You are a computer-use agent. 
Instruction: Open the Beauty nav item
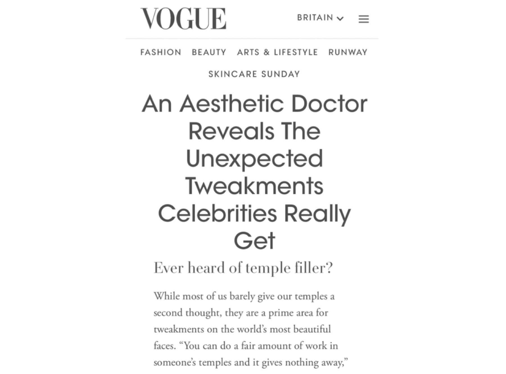click(x=209, y=52)
